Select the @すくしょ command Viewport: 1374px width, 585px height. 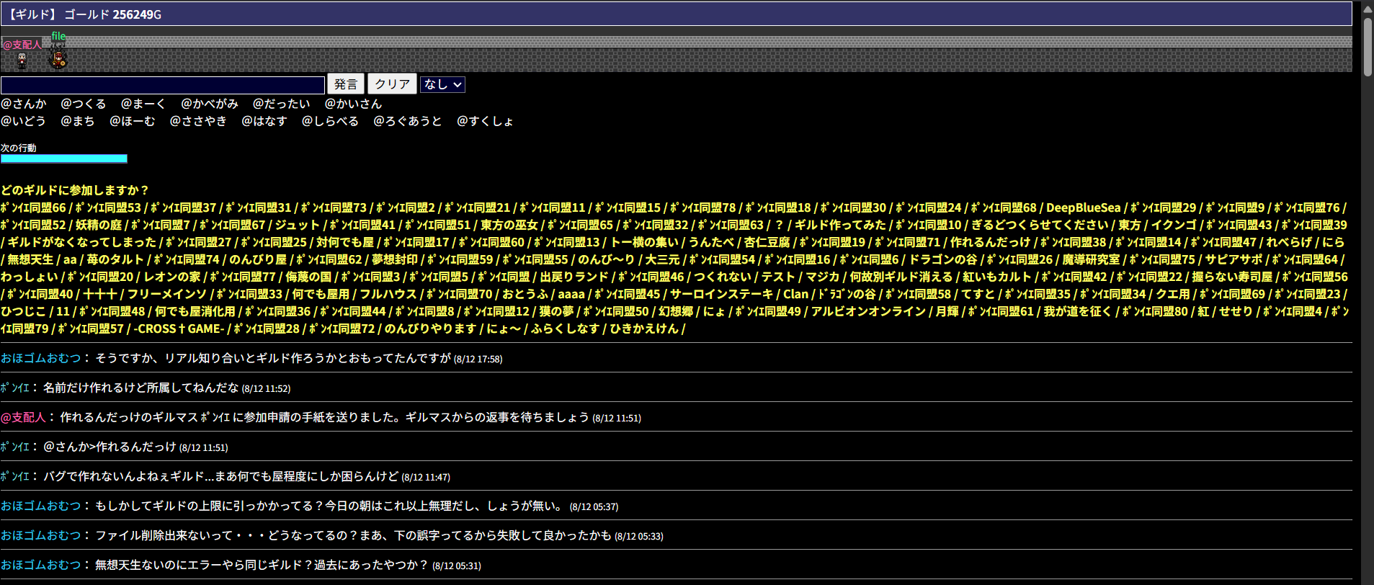point(485,121)
